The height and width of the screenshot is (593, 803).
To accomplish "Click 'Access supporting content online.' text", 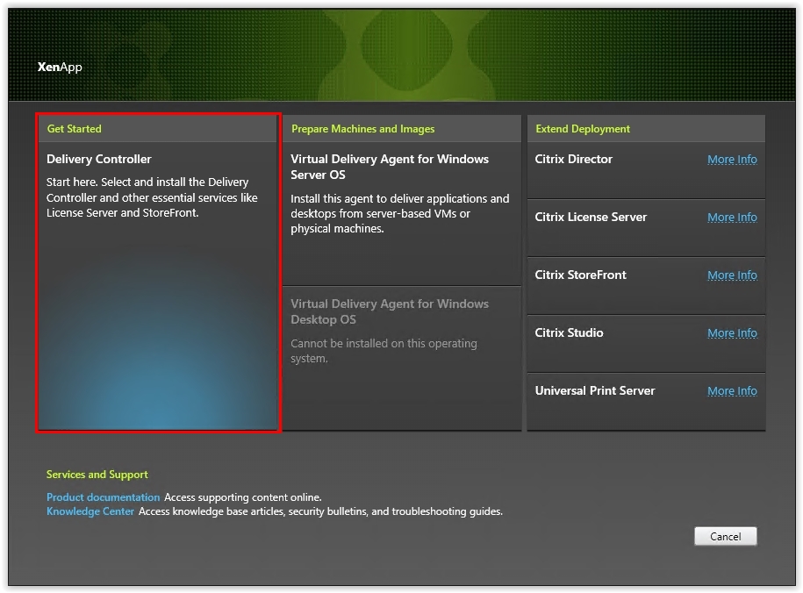I will [243, 497].
